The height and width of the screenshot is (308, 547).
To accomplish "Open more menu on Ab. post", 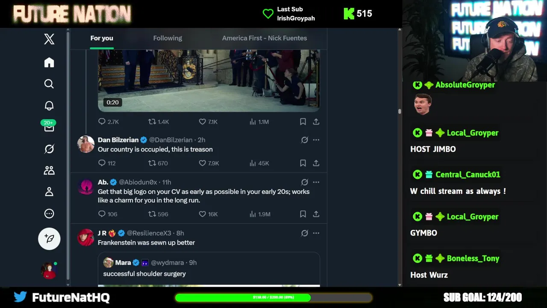I will (316, 182).
